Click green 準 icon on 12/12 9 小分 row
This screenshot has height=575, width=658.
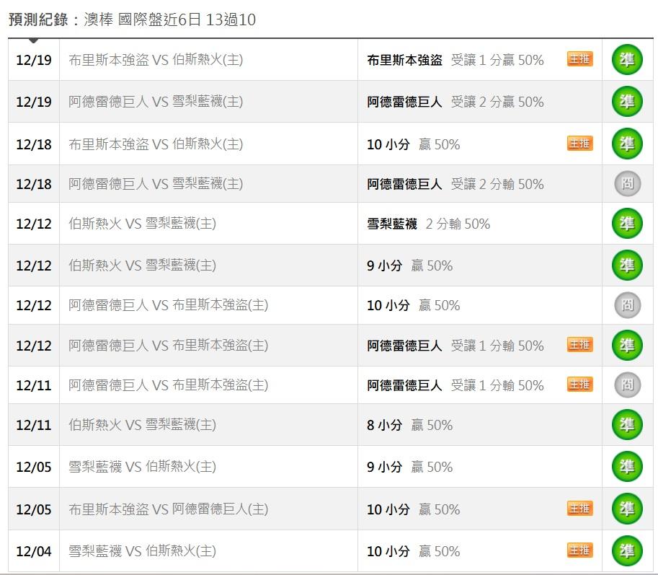click(627, 265)
